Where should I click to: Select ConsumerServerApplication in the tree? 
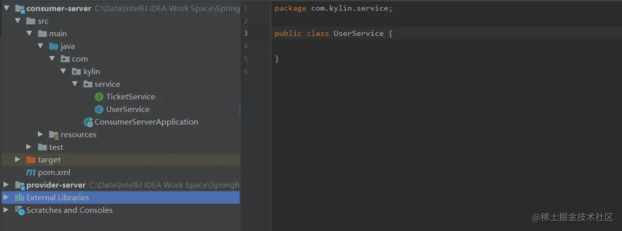pos(146,122)
